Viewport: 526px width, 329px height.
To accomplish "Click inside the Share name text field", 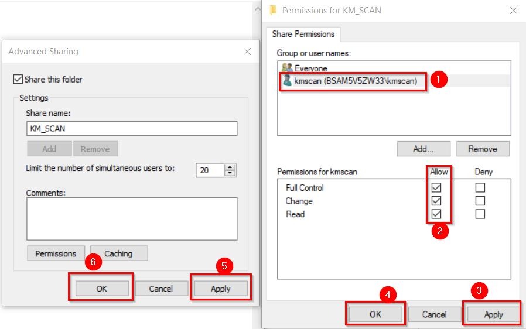I will [x=131, y=129].
